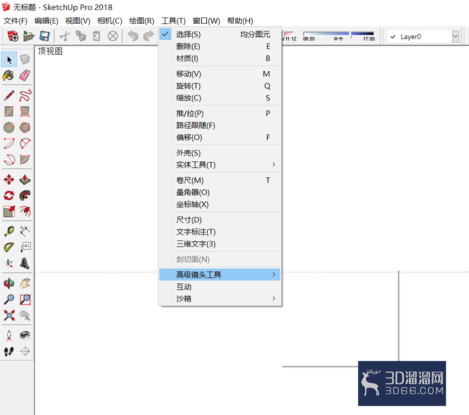Open the 帮助(H) menu
This screenshot has height=415, width=469.
(x=240, y=20)
